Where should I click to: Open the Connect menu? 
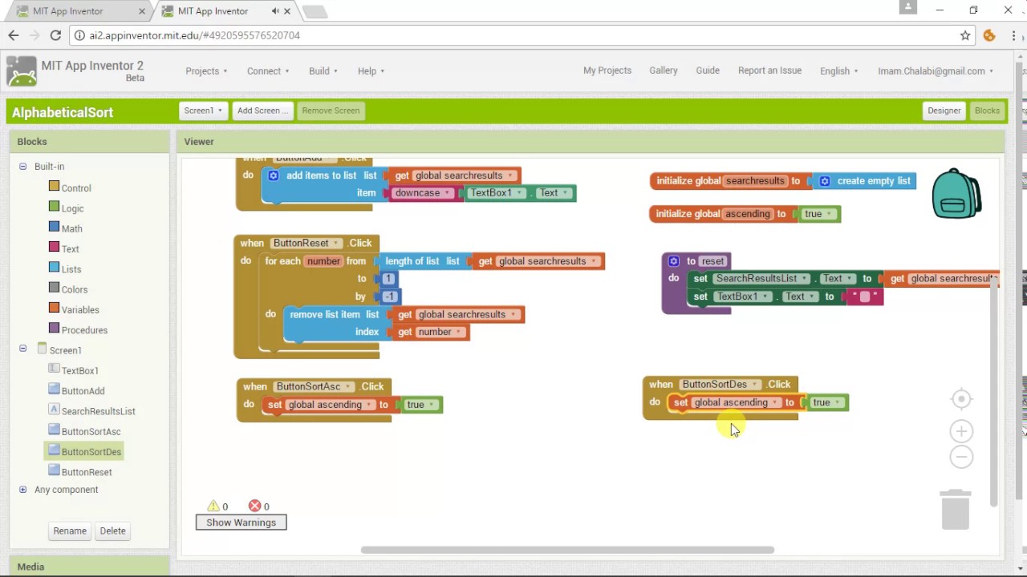268,71
